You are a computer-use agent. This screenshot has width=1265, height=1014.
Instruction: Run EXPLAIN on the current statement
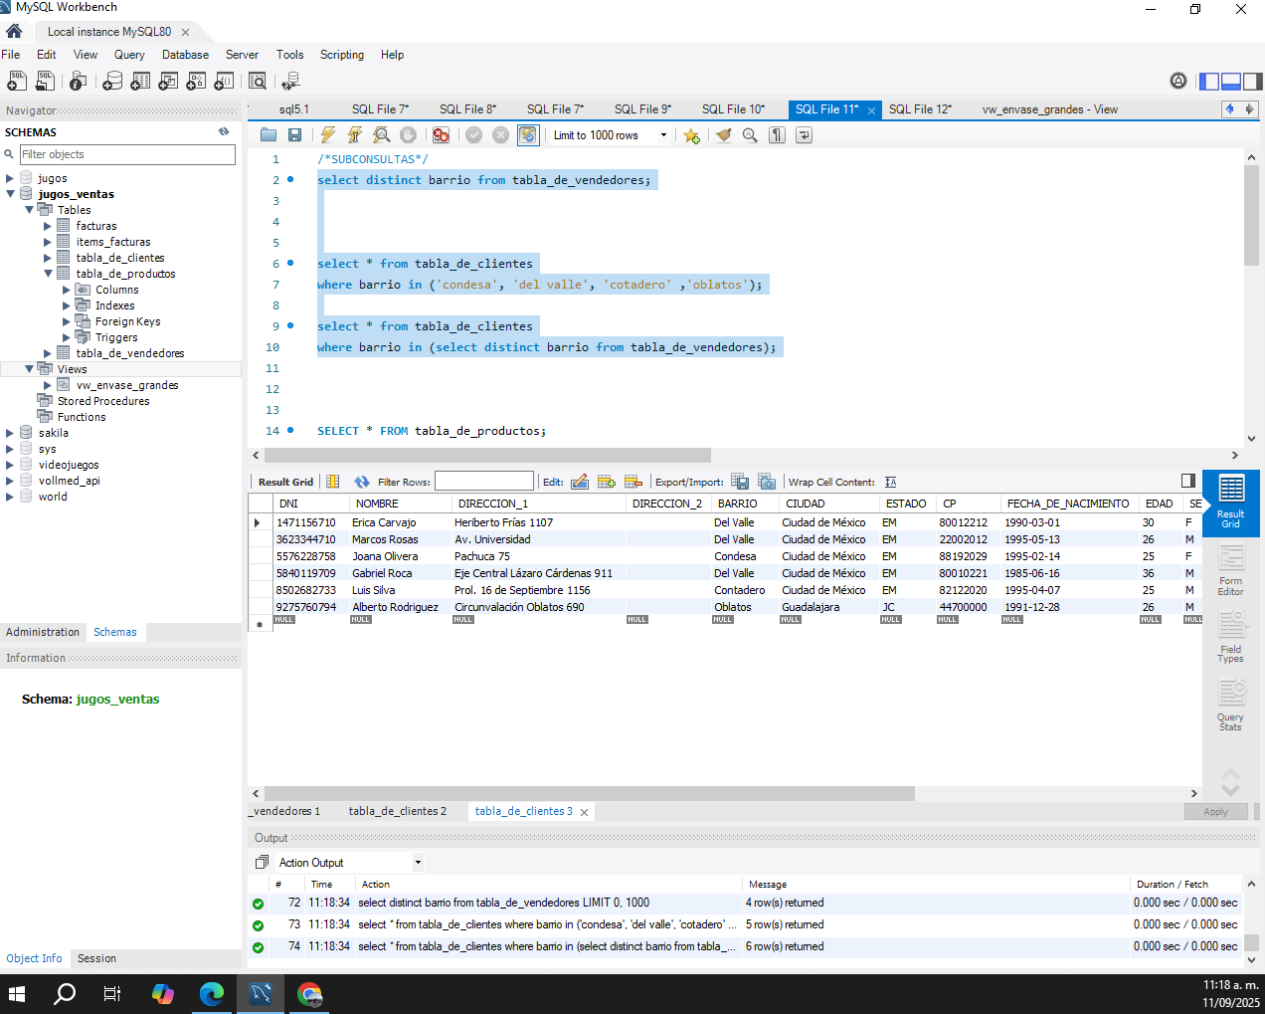(381, 135)
